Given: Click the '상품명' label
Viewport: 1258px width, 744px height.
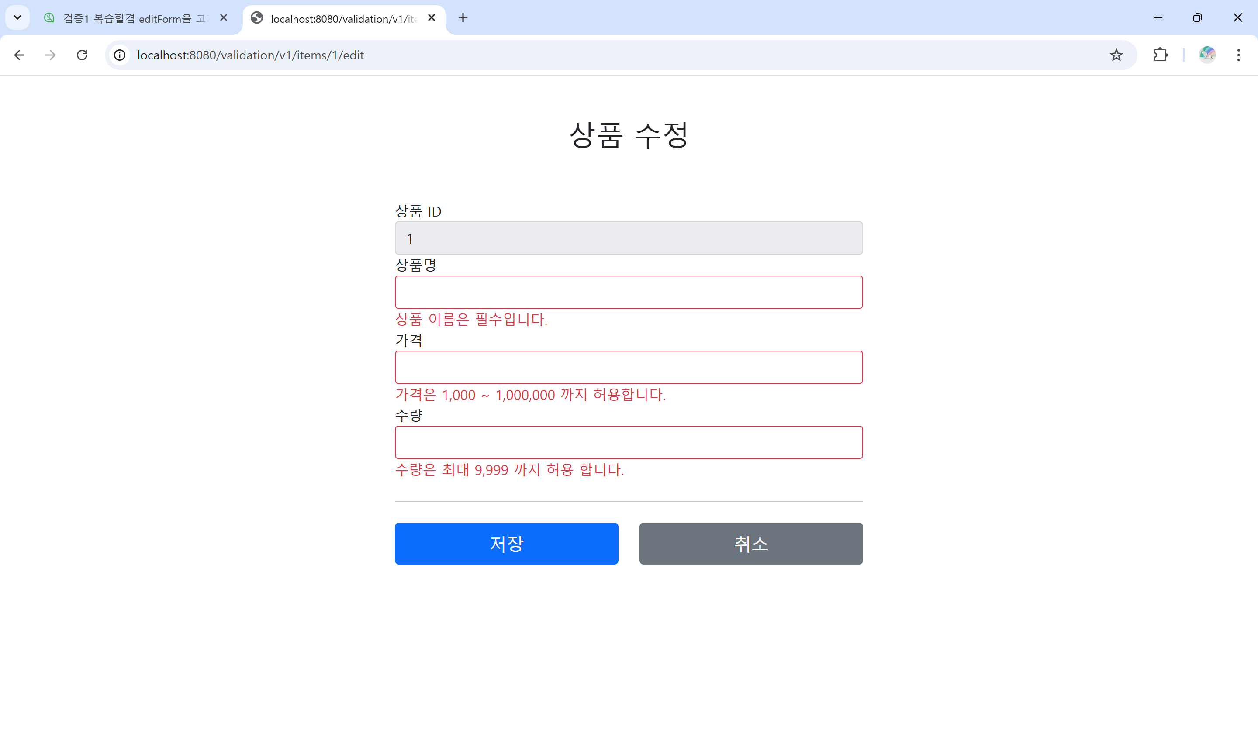Looking at the screenshot, I should (416, 265).
